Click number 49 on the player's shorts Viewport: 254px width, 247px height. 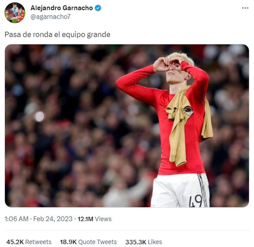point(196,201)
